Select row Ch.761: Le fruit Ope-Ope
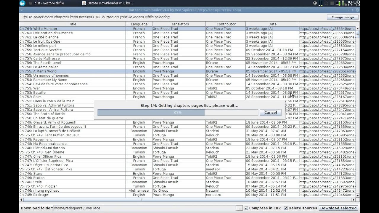379x213 pixels. tap(187, 41)
